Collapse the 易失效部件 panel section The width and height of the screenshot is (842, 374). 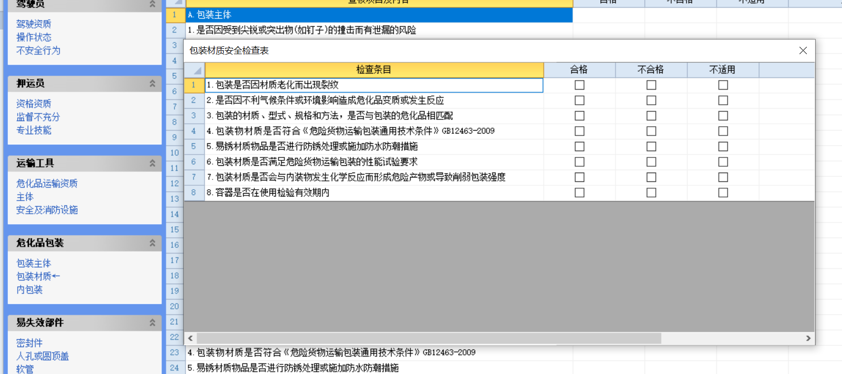tap(152, 322)
